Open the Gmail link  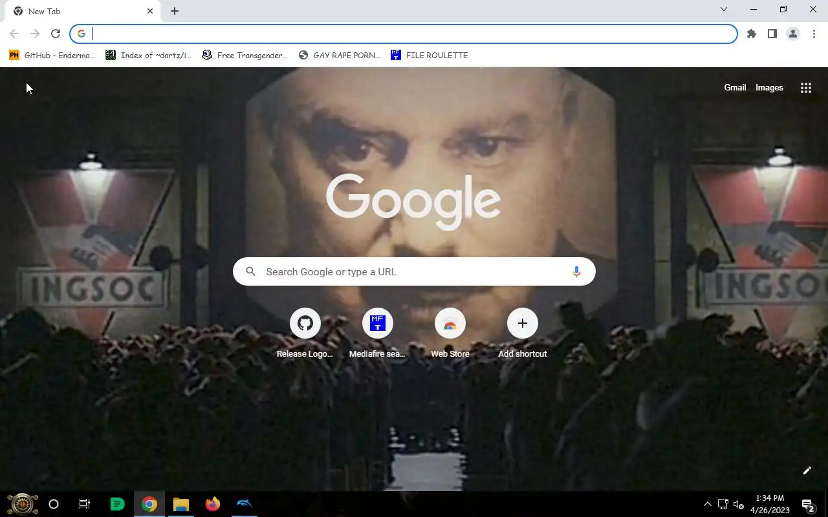735,88
